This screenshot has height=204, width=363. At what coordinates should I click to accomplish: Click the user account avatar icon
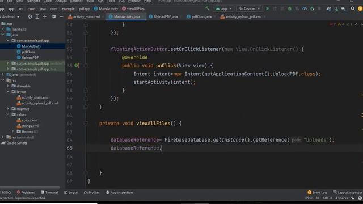pyautogui.click(x=360, y=9)
